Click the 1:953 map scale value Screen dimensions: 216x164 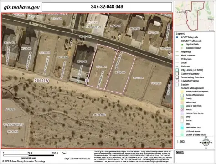[181, 142]
